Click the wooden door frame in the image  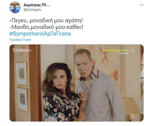(35, 83)
